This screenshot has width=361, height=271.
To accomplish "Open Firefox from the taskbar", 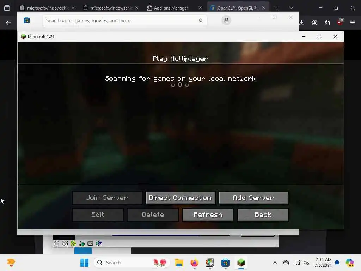I will (x=195, y=263).
